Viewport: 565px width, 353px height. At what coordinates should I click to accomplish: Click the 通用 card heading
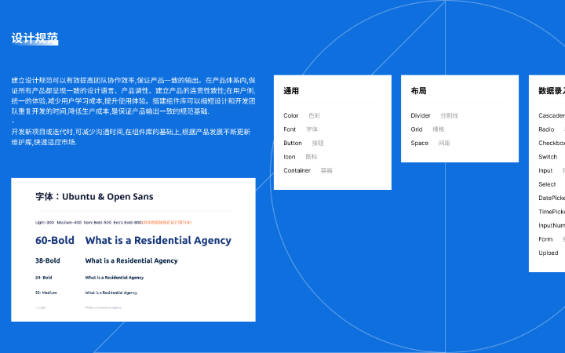coord(291,92)
